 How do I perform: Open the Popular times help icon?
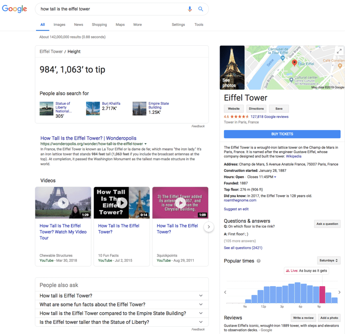tap(258, 261)
